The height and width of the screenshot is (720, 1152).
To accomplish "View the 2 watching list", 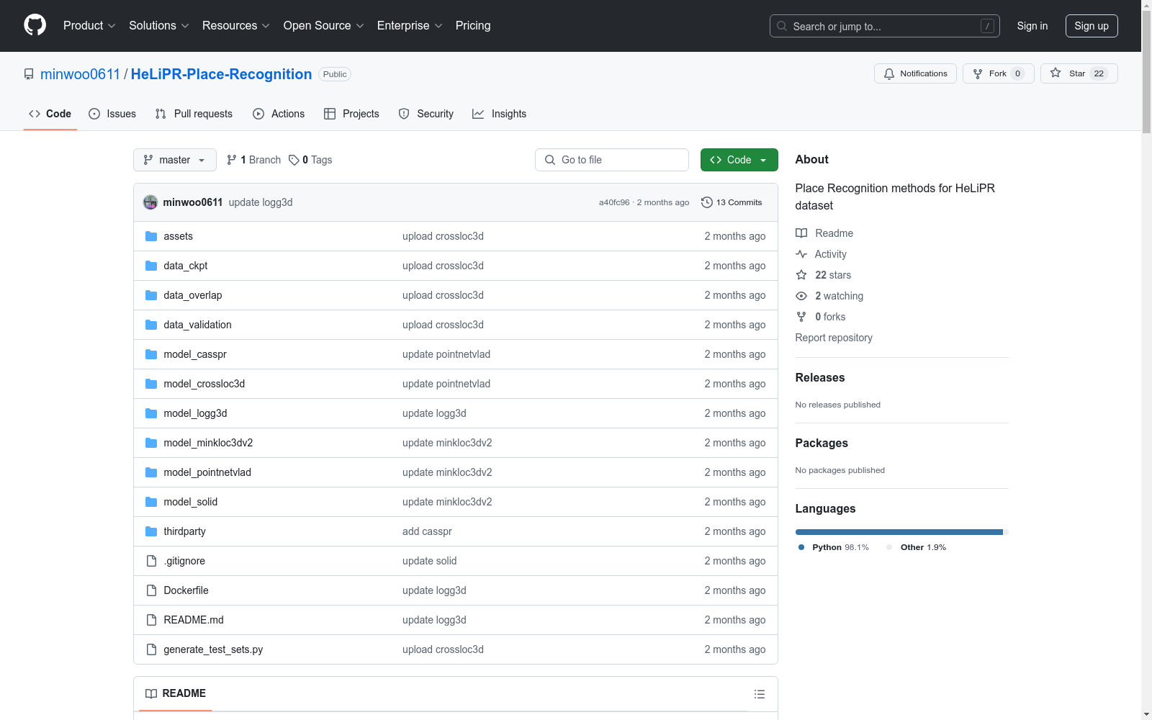I will click(x=829, y=296).
